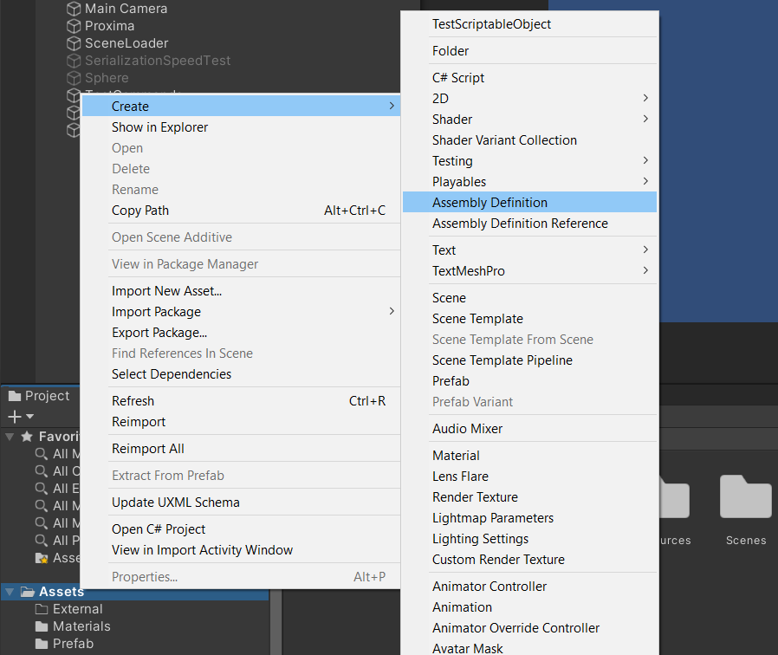Open the dropdown arrow next to the plus button
The image size is (778, 655).
point(31,415)
